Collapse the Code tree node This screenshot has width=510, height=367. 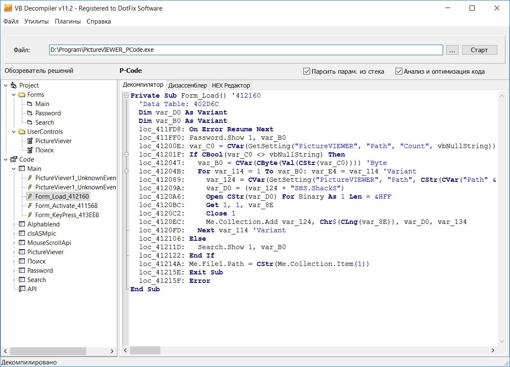(x=5, y=160)
